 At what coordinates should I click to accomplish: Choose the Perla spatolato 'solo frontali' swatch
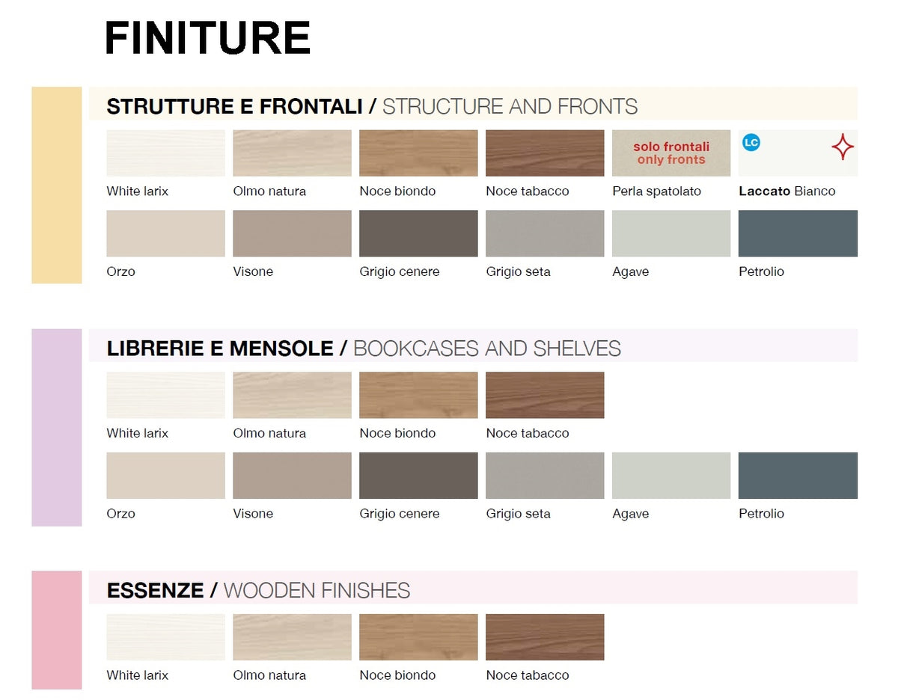pos(671,153)
